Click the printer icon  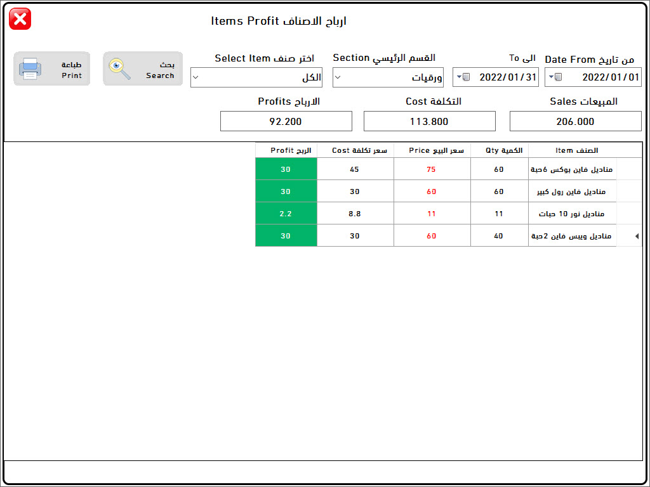pos(30,68)
